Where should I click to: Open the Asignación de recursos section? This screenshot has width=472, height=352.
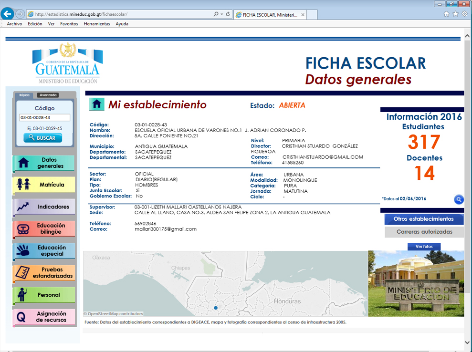point(44,317)
